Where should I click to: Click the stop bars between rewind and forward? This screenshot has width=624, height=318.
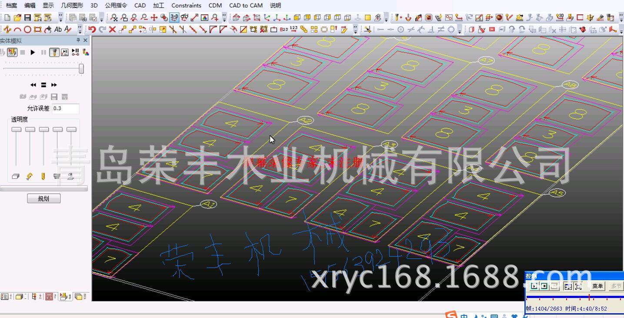(43, 85)
